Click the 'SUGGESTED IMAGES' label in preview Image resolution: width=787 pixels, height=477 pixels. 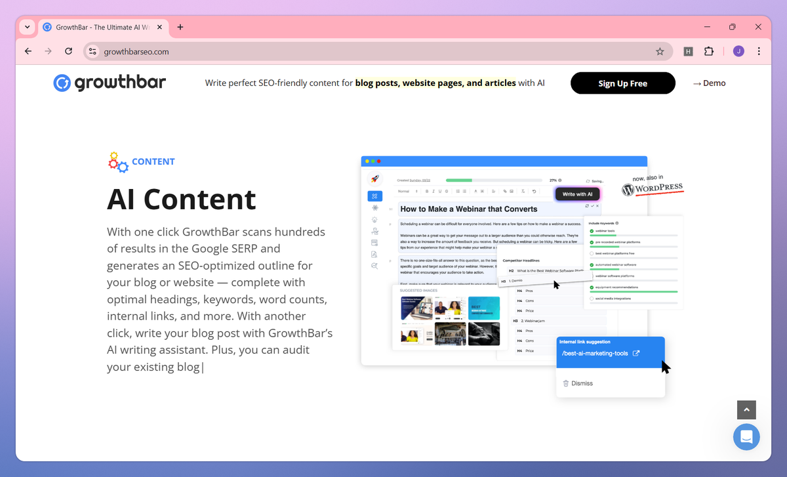point(418,289)
